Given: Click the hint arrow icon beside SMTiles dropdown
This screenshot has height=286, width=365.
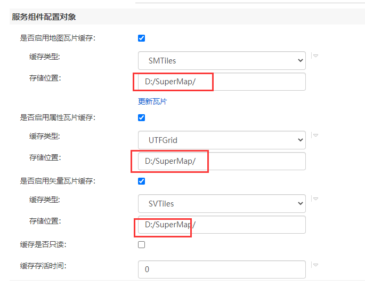Looking at the screenshot, I should 315,55.
